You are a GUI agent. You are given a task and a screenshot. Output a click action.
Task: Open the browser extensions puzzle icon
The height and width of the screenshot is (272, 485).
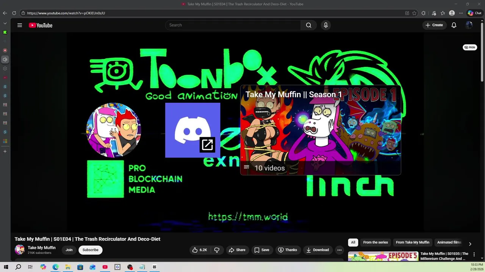(424, 13)
